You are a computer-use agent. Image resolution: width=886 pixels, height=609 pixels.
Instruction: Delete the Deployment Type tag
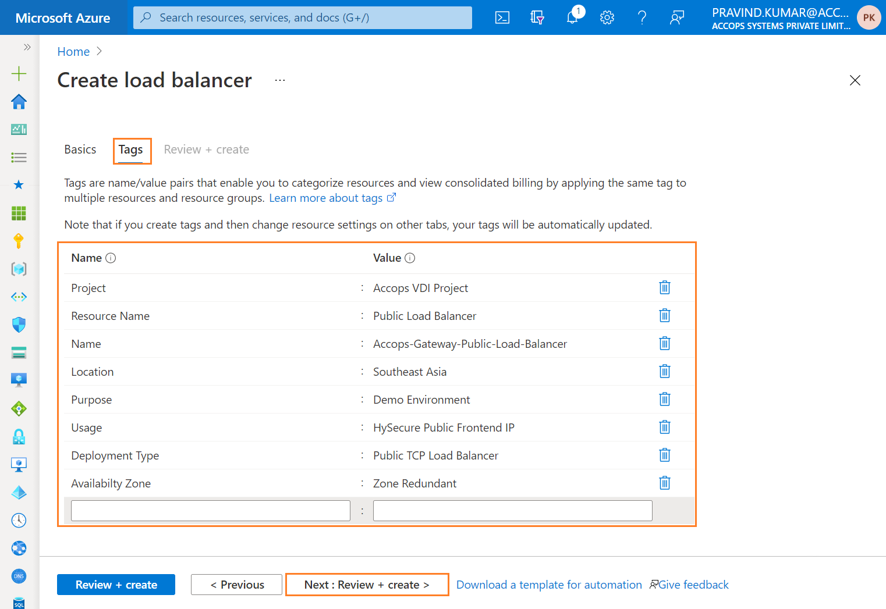665,455
